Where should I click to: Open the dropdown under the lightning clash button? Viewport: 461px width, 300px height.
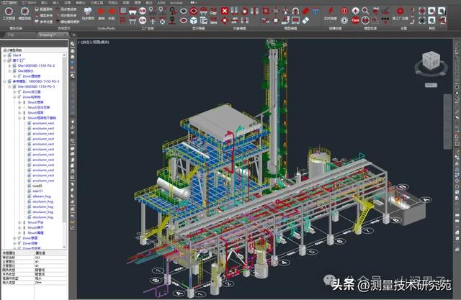click(331, 22)
